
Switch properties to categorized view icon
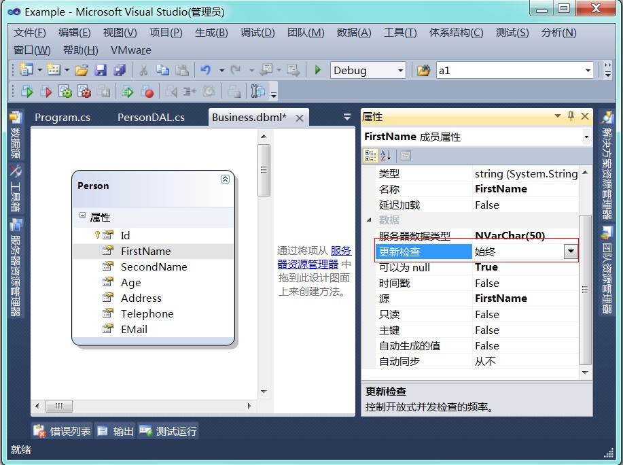click(370, 156)
